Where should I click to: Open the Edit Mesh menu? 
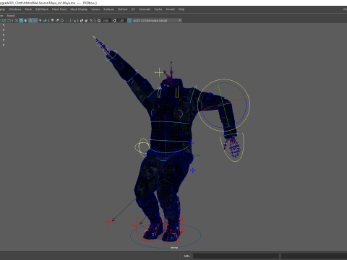pyautogui.click(x=42, y=9)
